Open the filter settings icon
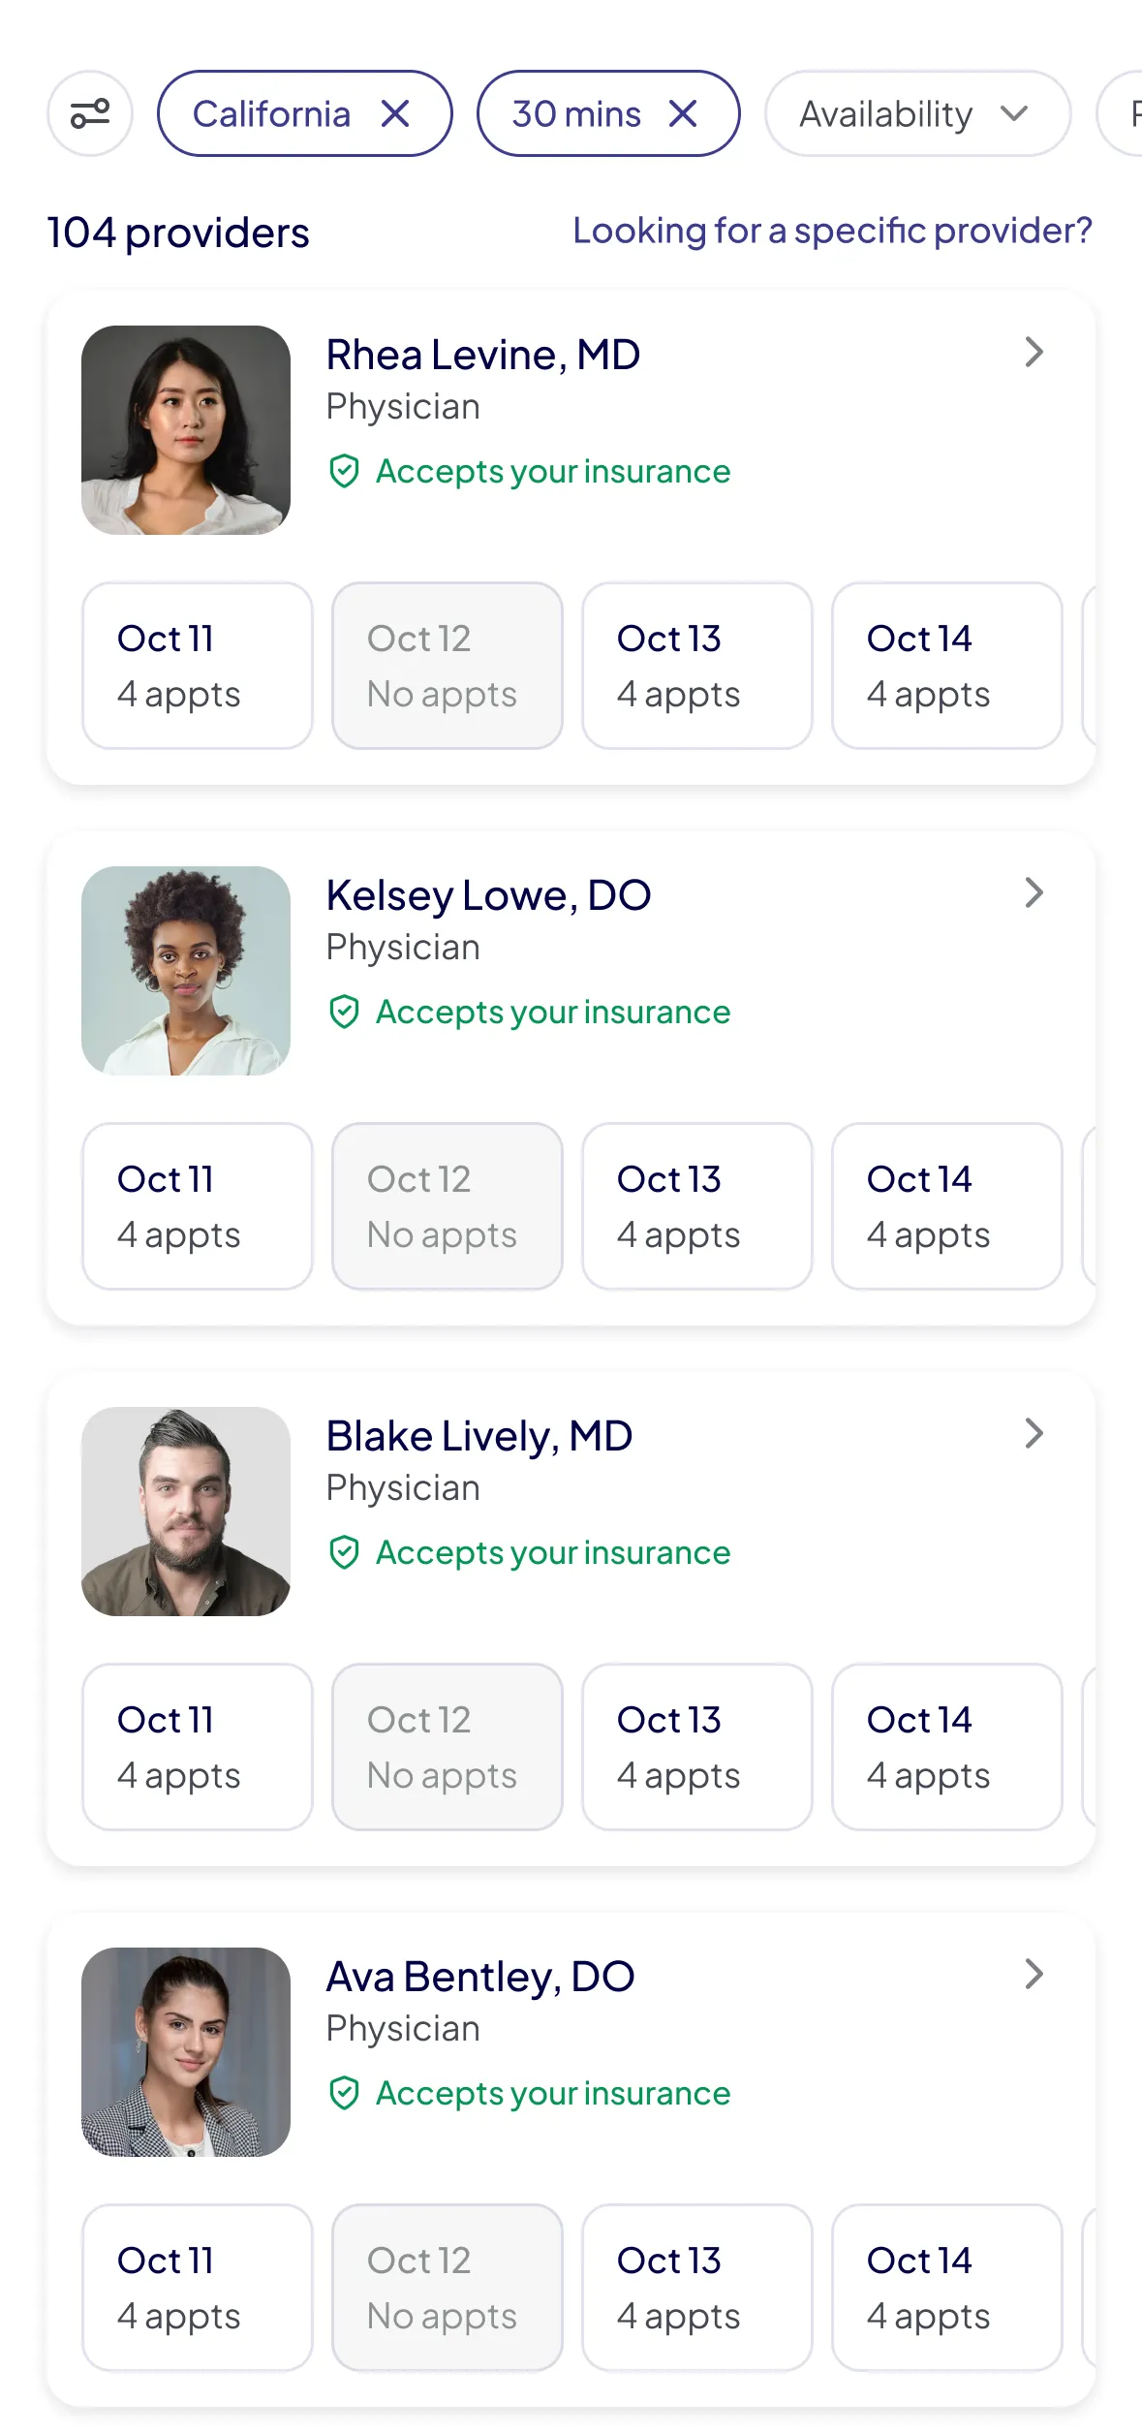1142x2433 pixels. (90, 114)
